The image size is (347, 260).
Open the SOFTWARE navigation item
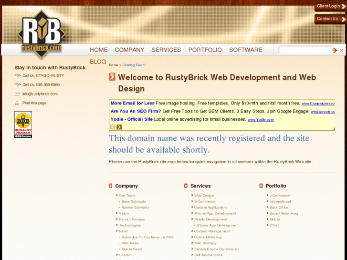coord(245,50)
